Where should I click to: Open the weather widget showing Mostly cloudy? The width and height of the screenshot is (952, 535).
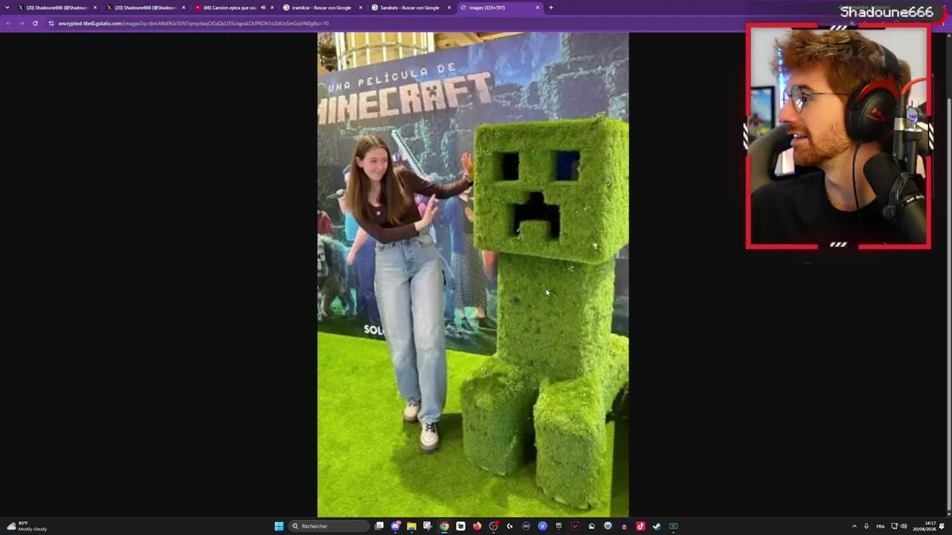(x=26, y=526)
